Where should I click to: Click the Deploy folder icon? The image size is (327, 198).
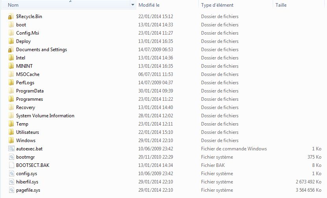click(11, 41)
